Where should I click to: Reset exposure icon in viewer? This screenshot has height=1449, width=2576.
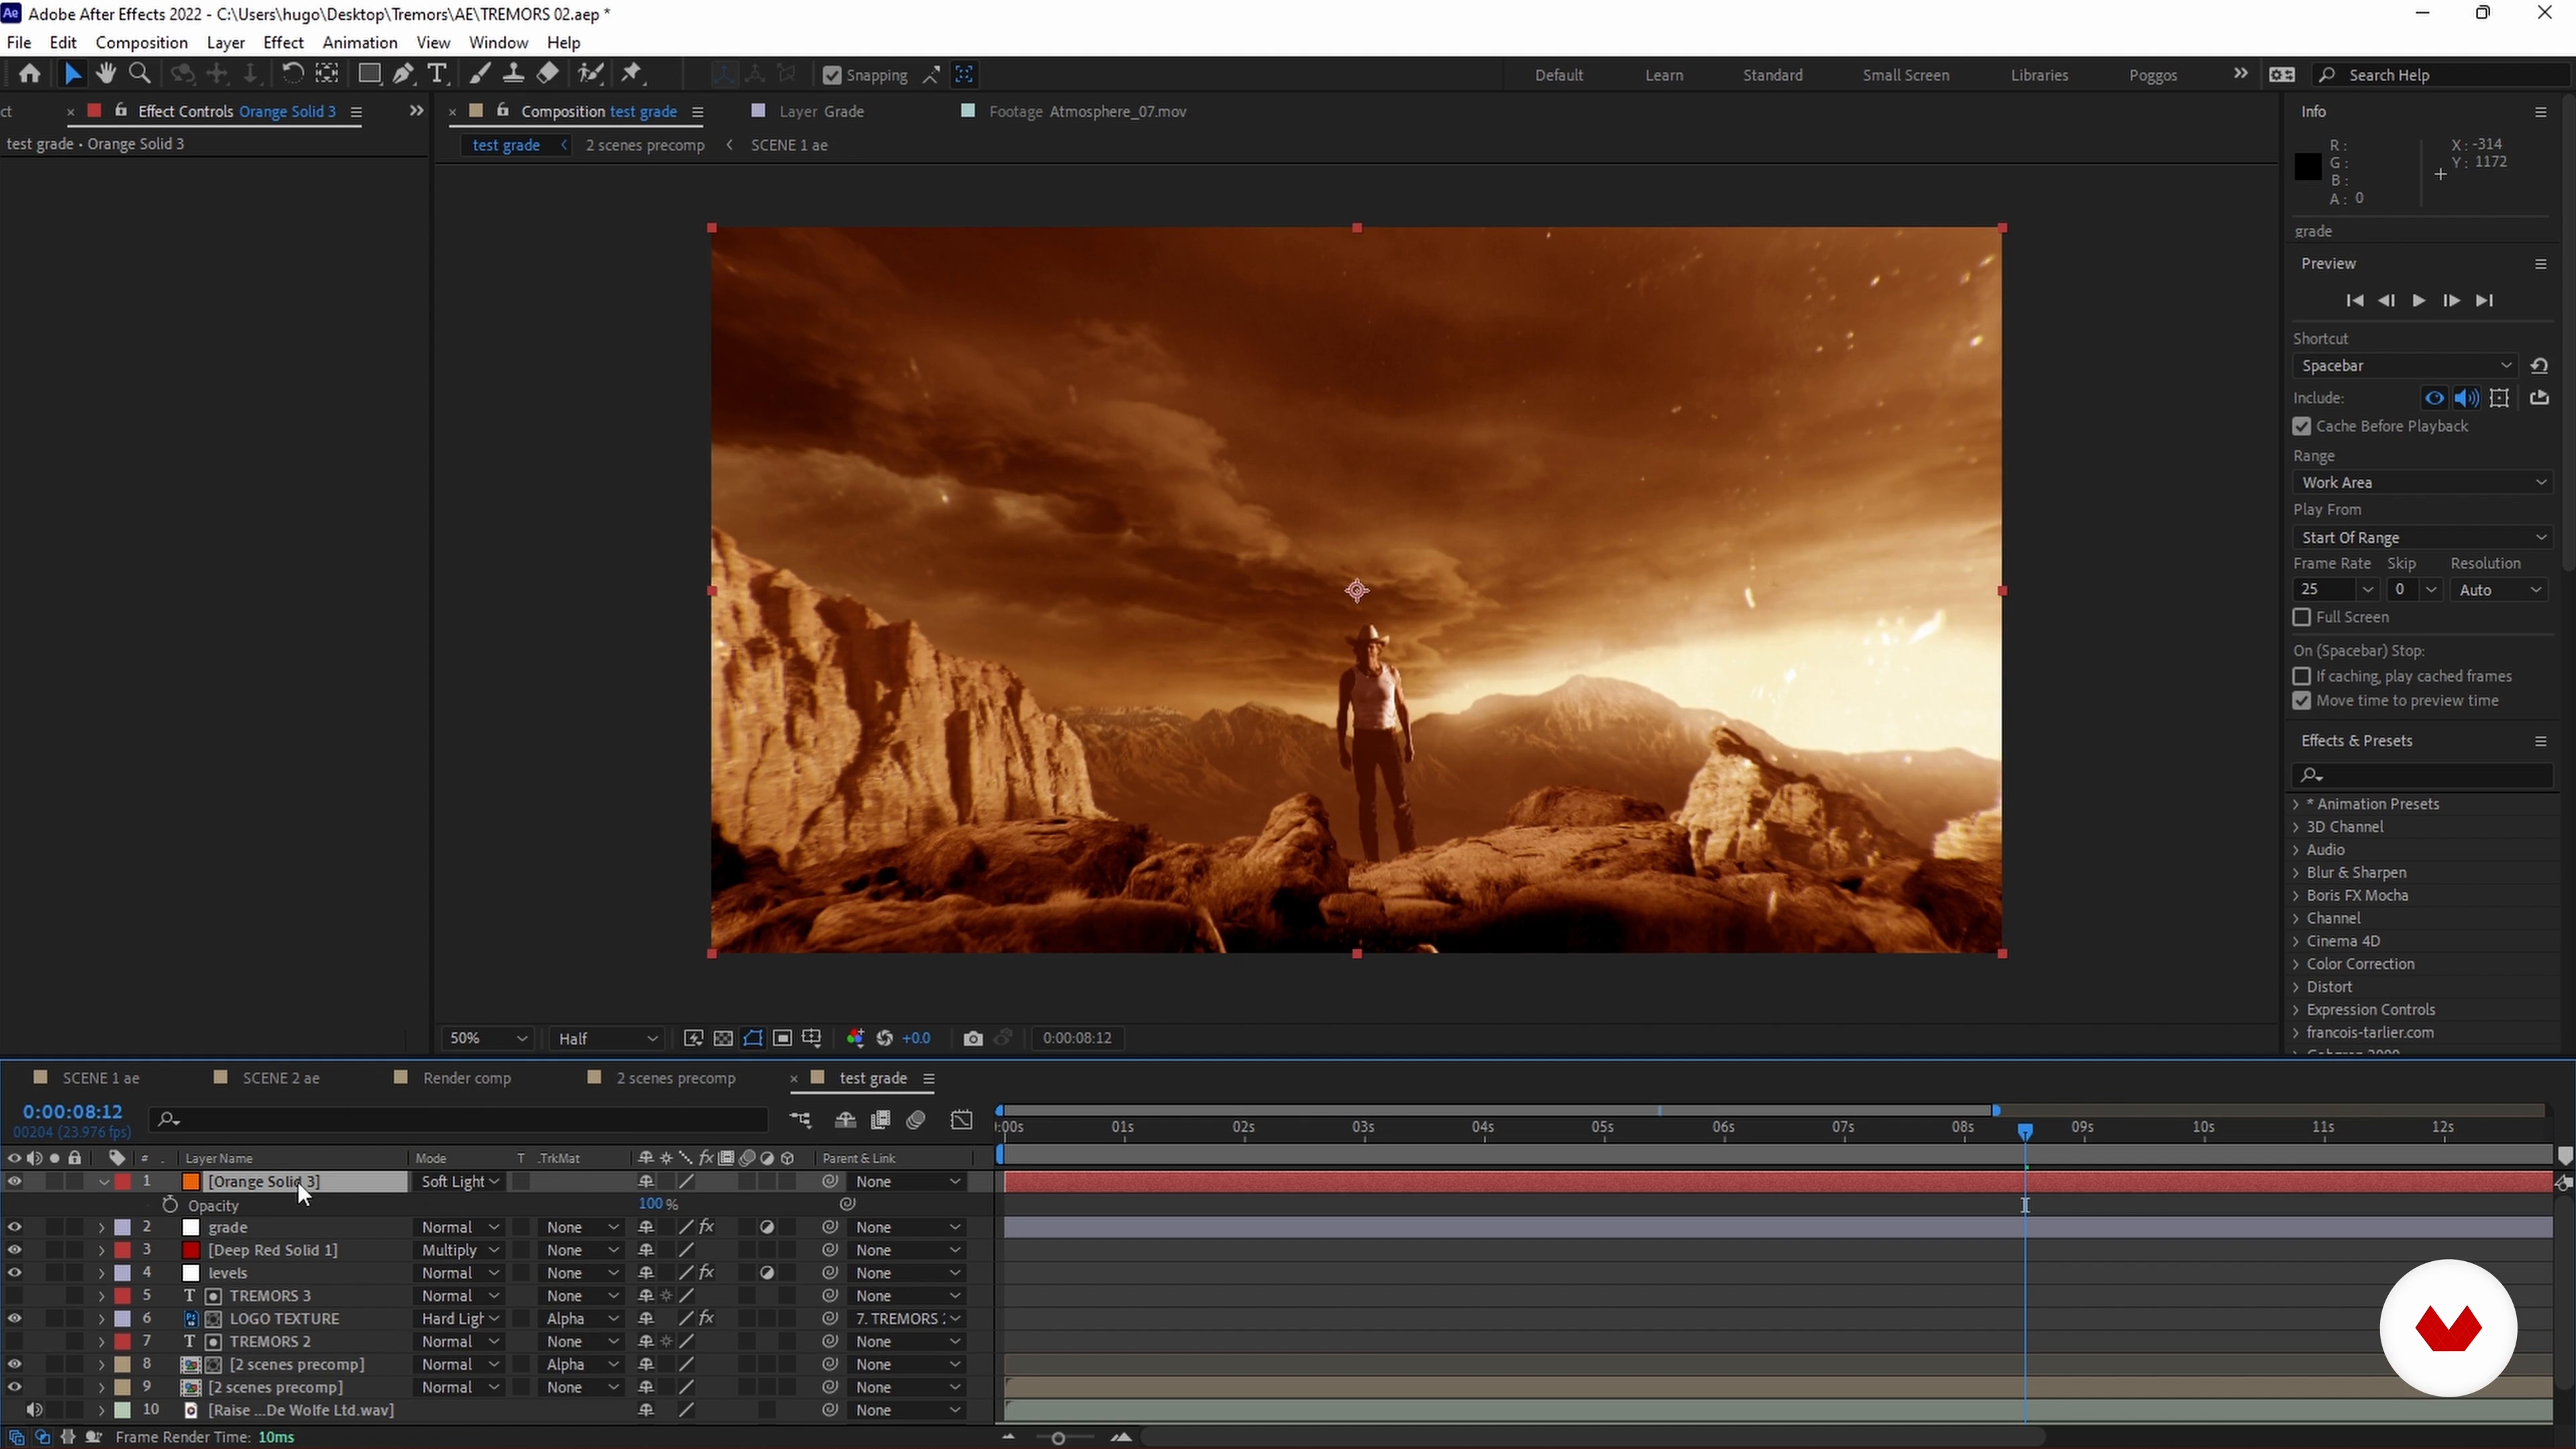coord(884,1038)
